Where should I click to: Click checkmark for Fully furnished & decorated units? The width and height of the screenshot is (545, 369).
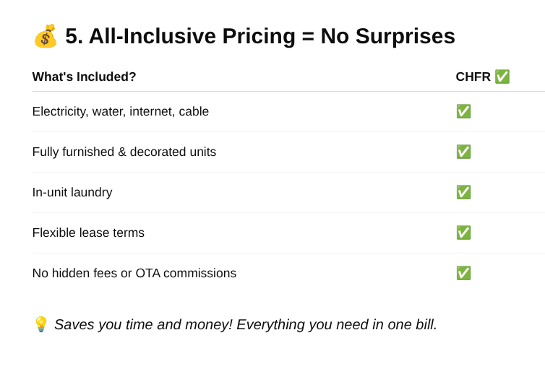tap(463, 152)
